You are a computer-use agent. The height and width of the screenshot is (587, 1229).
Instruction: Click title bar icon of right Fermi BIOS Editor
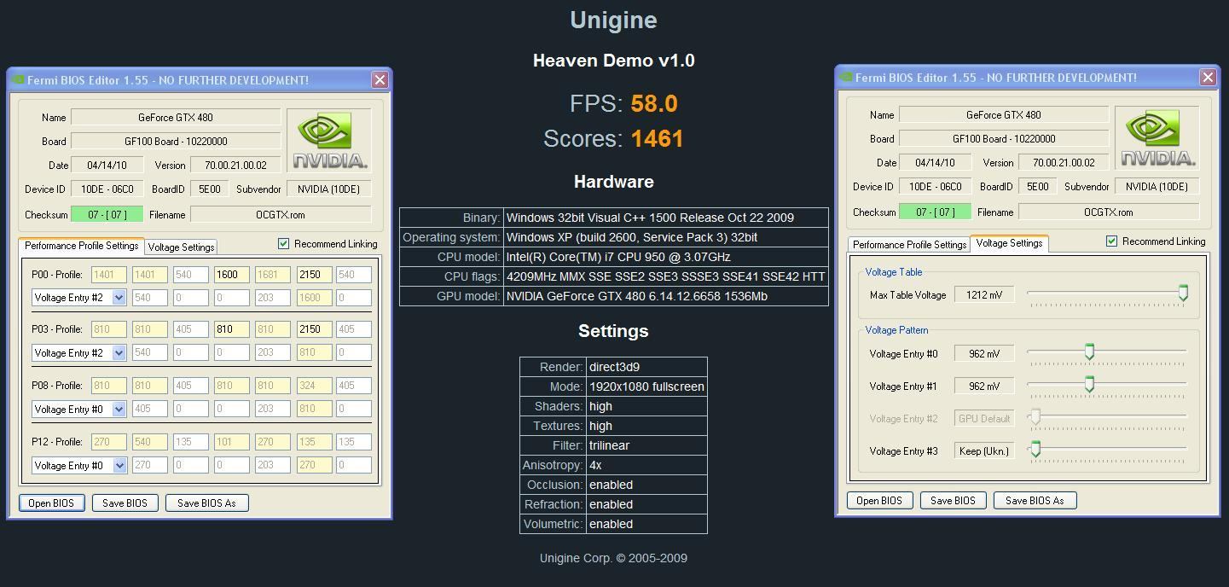[846, 77]
